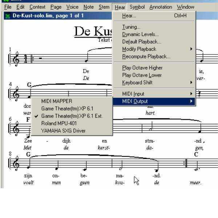Open the Note menu
This screenshot has width=218, height=218.
[x=89, y=7]
